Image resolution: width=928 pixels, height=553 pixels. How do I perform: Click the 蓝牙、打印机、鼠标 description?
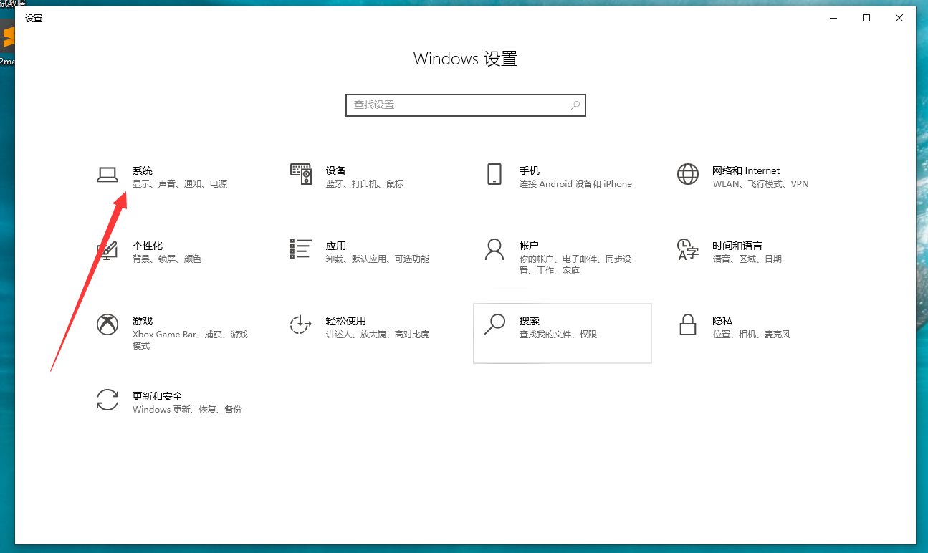pos(365,184)
